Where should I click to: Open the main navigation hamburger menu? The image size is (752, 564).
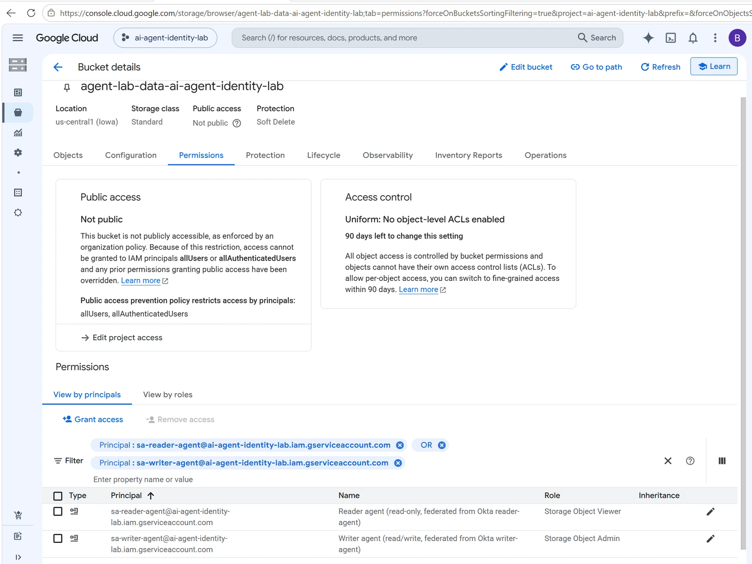click(x=18, y=38)
